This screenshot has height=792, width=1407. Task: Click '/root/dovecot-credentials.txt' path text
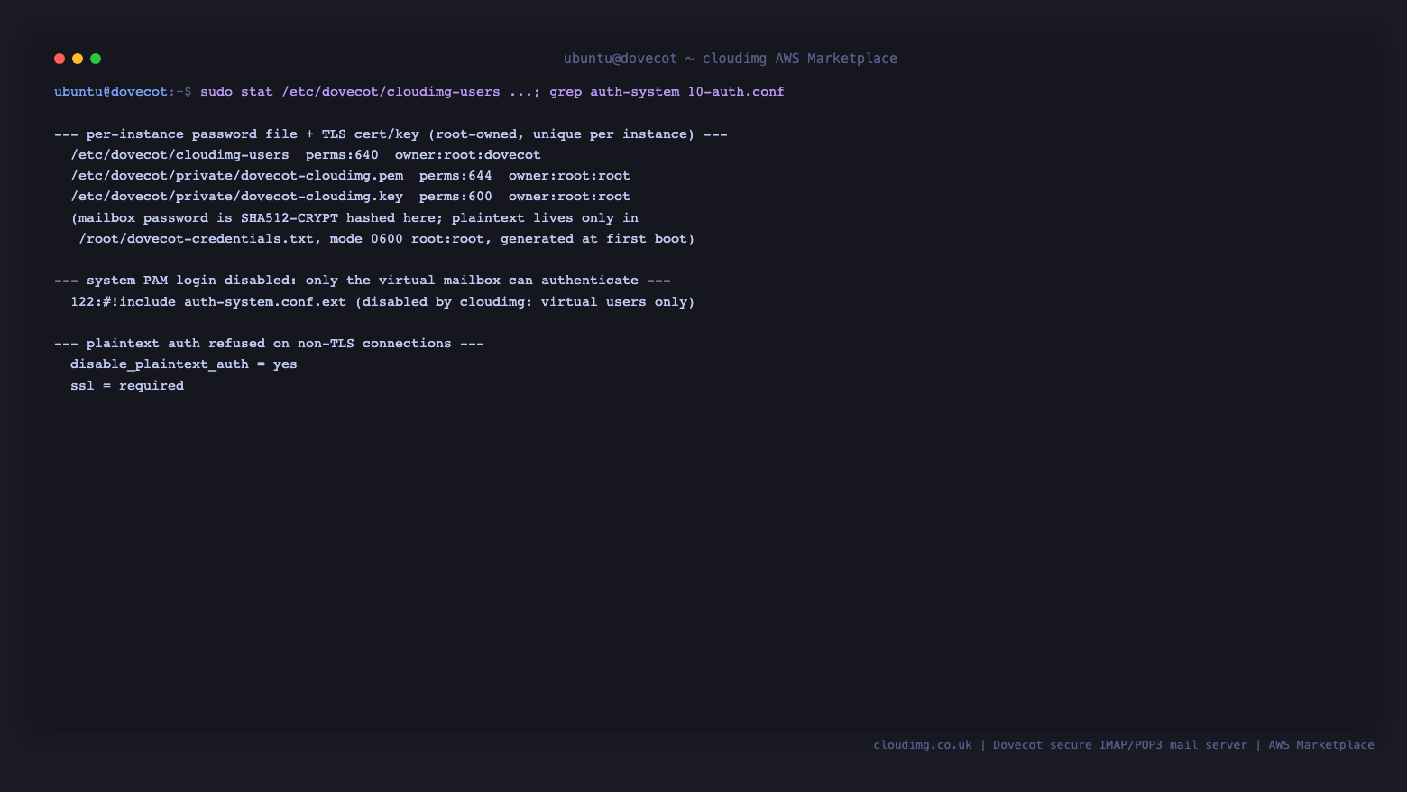(x=197, y=239)
